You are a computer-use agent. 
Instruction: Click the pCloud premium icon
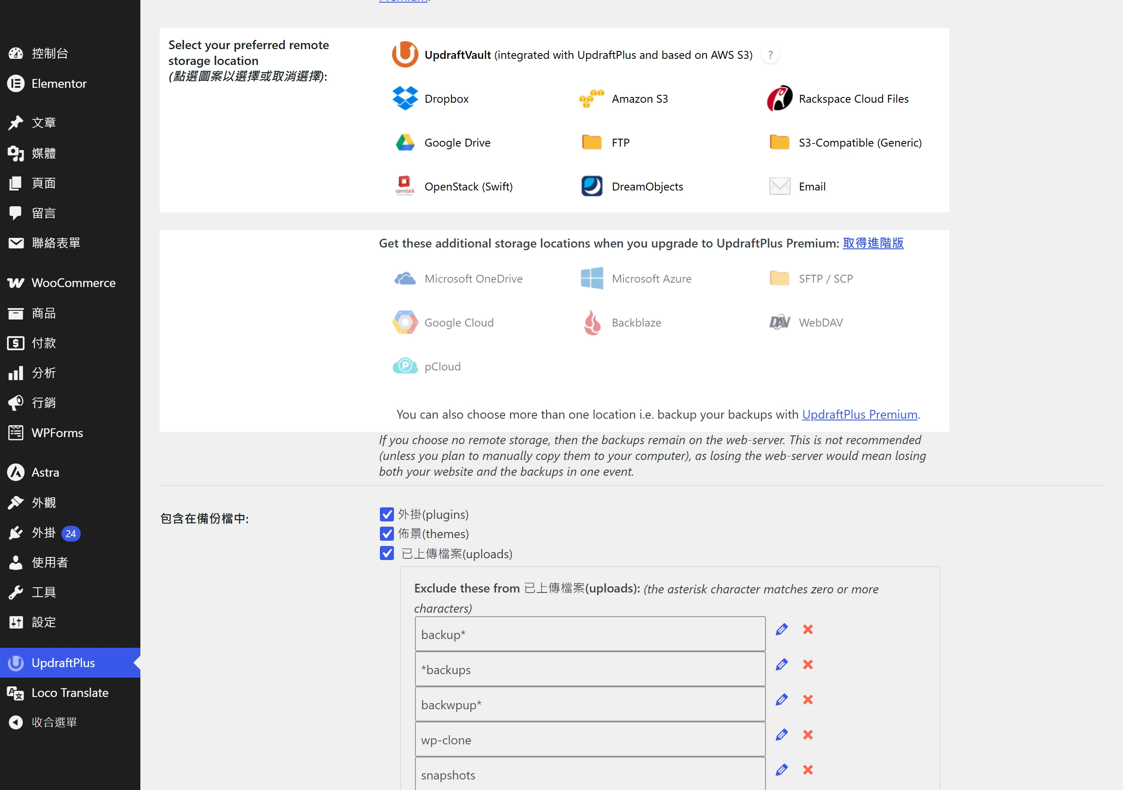(x=405, y=366)
